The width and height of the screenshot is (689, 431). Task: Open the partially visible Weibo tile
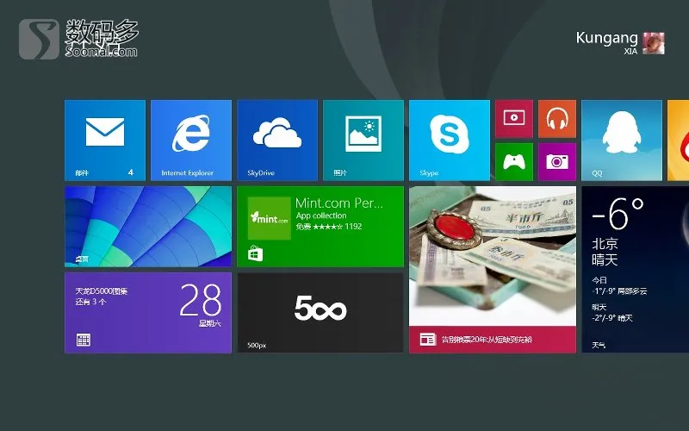tap(678, 141)
